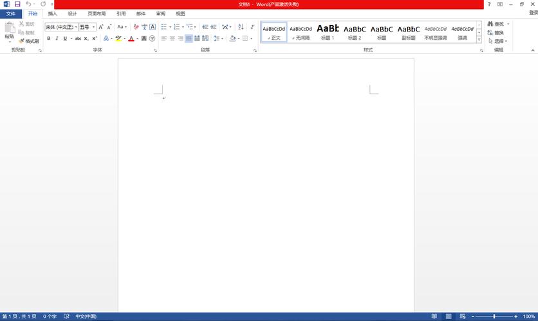The image size is (538, 321).
Task: Click the character shading icon (gray A)
Action: (x=144, y=39)
